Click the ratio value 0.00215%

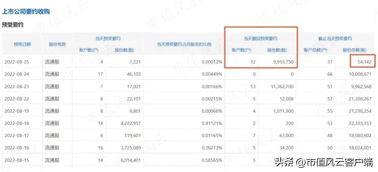tap(212, 98)
